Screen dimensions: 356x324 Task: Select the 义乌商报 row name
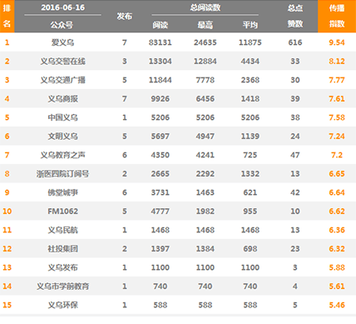[x=62, y=98]
